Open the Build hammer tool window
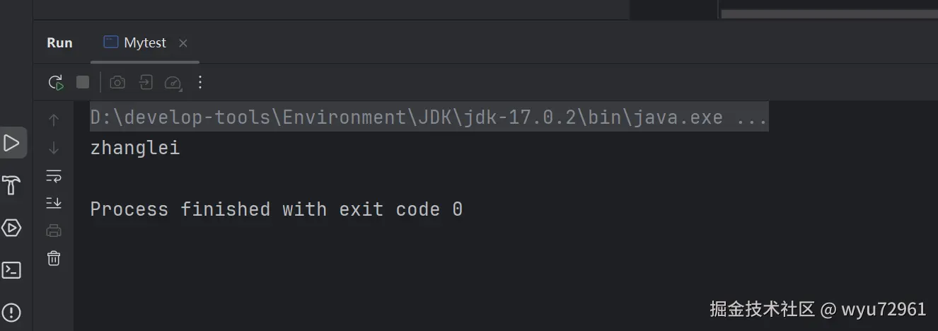The width and height of the screenshot is (938, 331). (x=12, y=185)
